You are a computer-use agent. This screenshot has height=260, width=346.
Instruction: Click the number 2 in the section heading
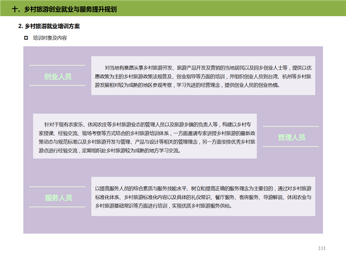click(x=20, y=27)
